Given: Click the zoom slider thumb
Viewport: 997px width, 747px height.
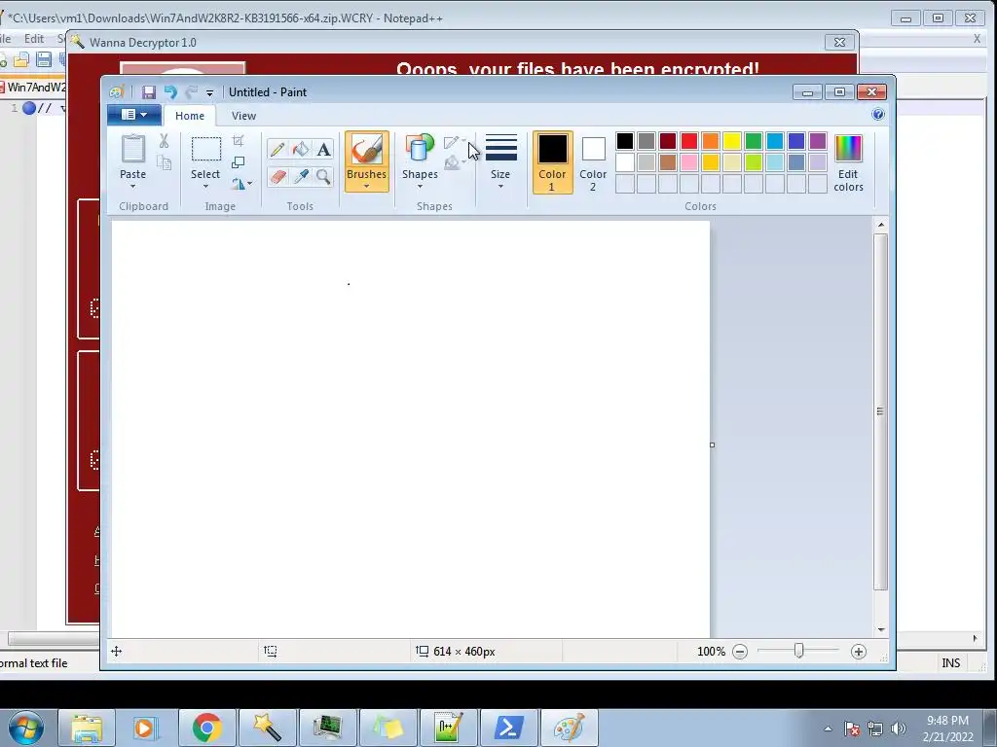Looking at the screenshot, I should click(799, 651).
